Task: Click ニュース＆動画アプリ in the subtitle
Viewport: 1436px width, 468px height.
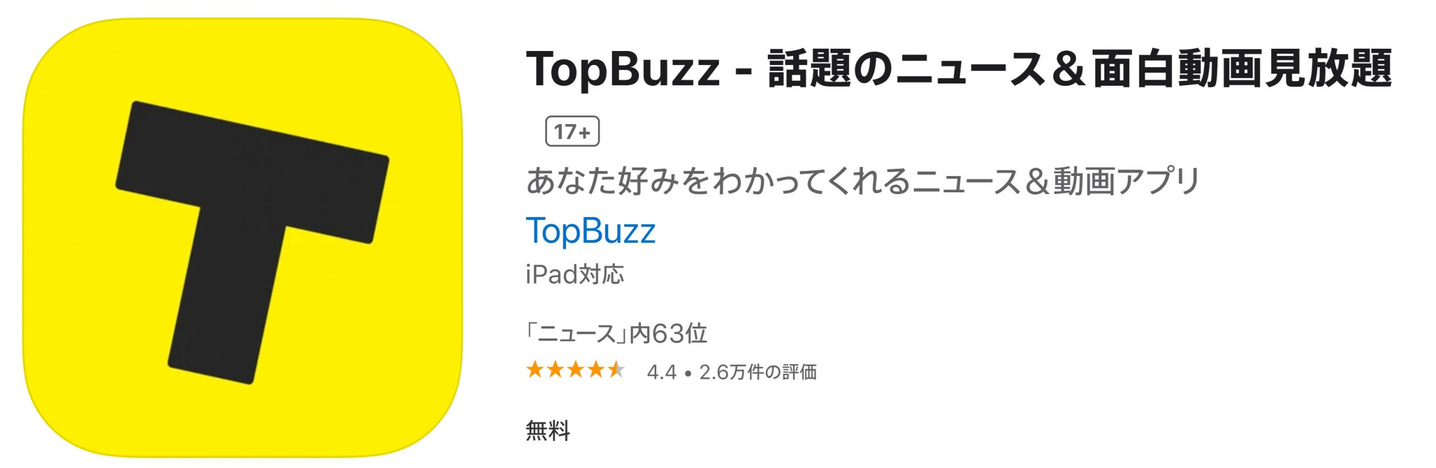Action: [1056, 181]
